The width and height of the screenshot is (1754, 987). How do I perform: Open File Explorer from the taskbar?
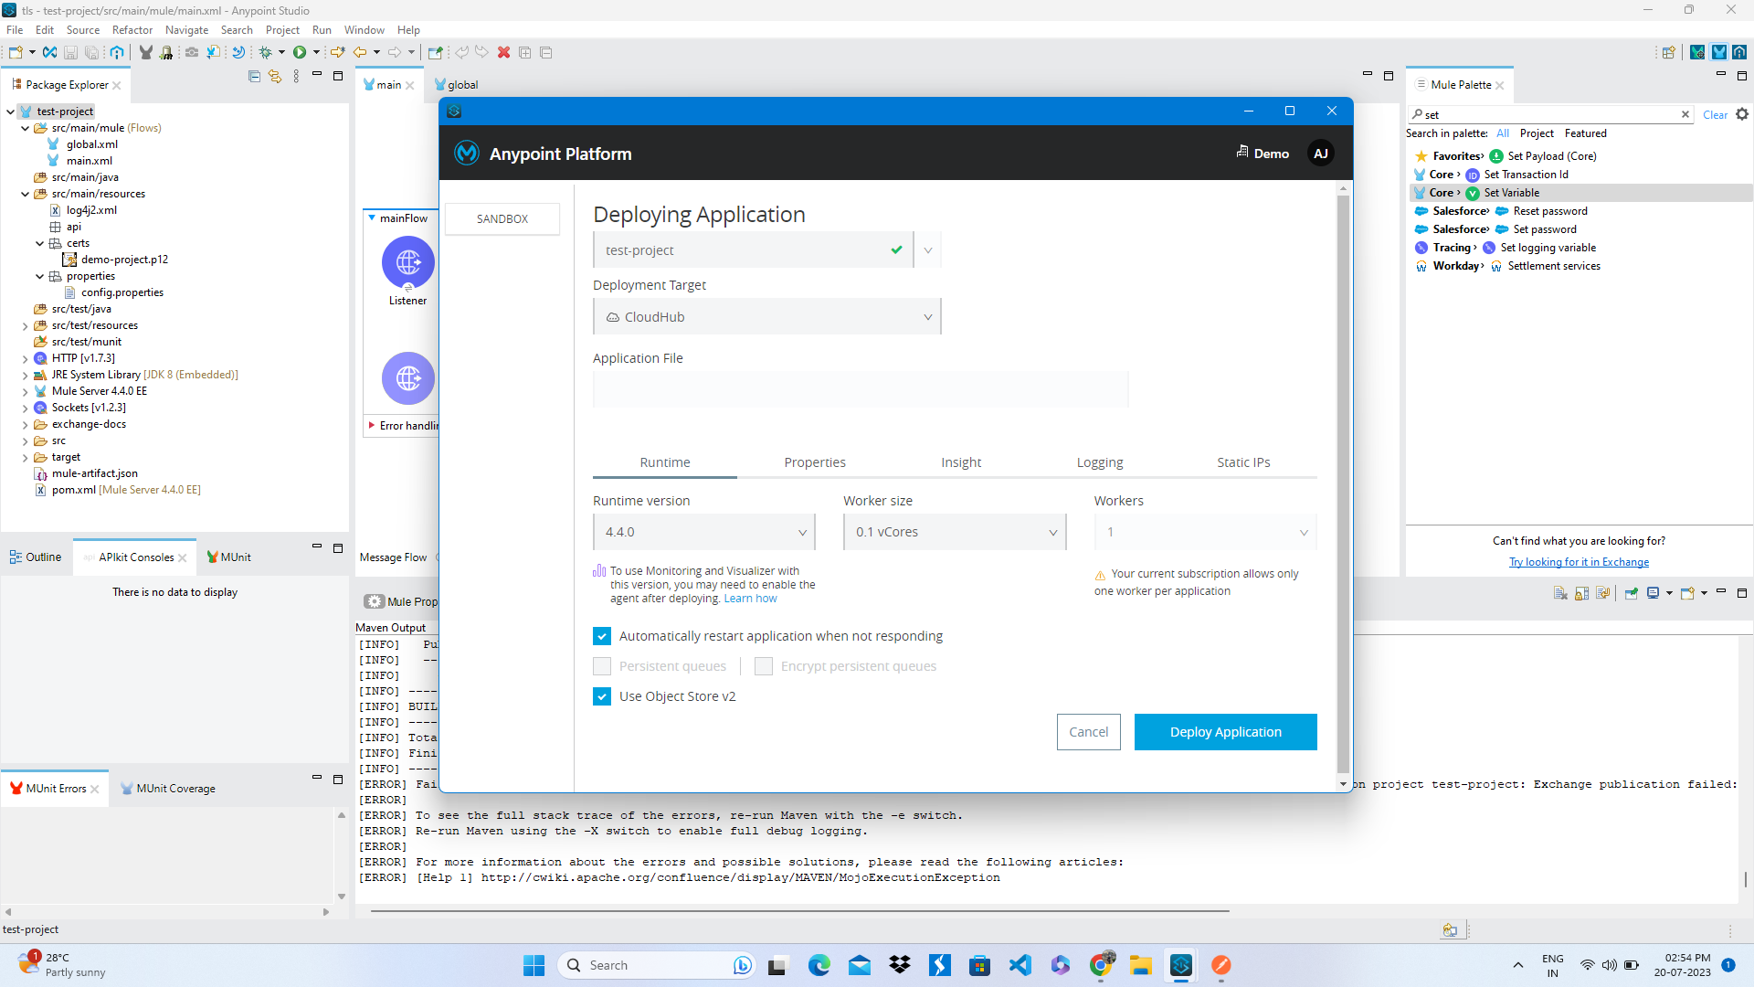tap(1141, 965)
